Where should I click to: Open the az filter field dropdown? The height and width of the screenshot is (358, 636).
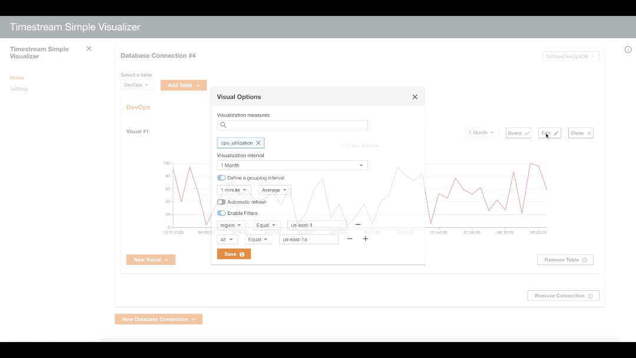(227, 240)
